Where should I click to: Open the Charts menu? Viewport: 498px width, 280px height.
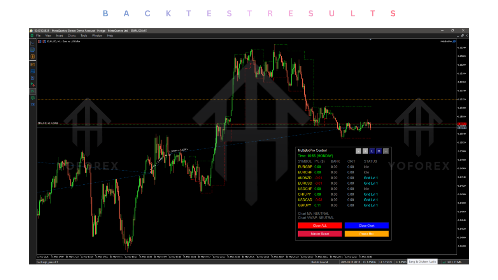(x=72, y=36)
